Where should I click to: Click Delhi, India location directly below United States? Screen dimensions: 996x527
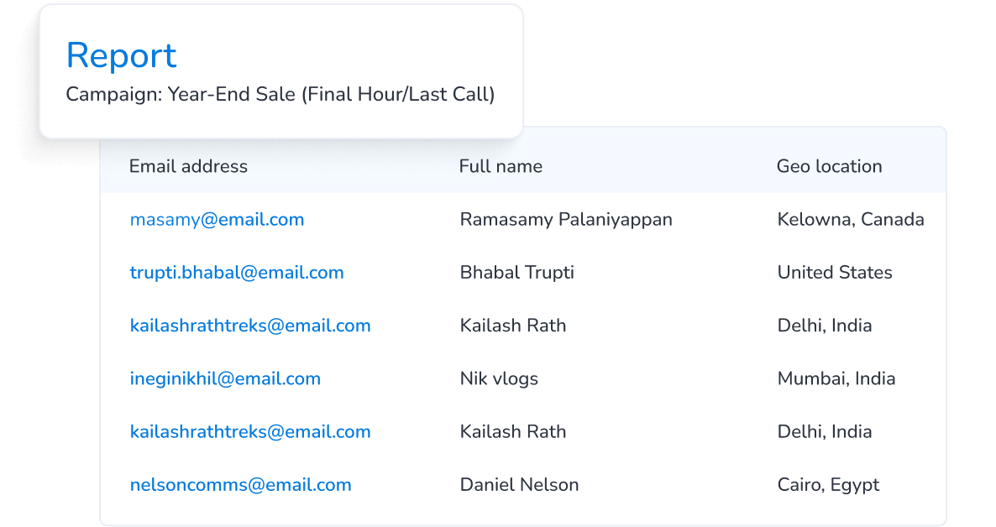coord(825,326)
